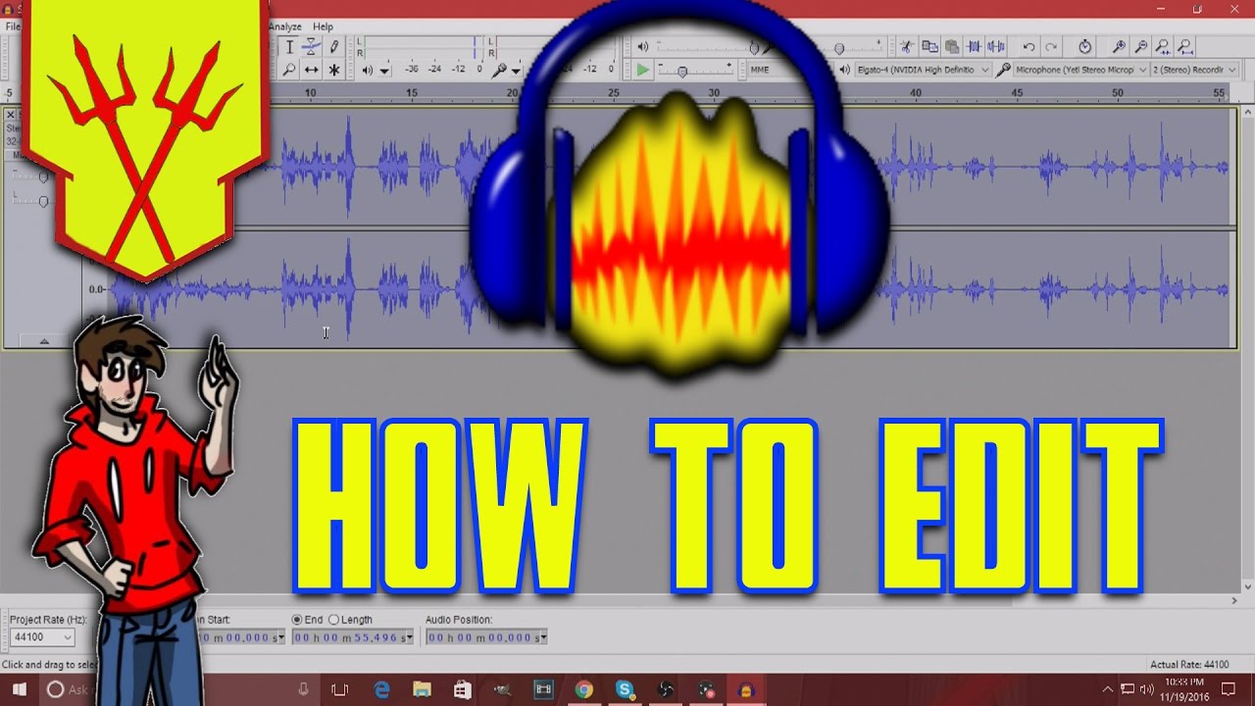Click the Undo arrow icon
Viewport: 1255px width, 706px height.
click(x=1029, y=47)
